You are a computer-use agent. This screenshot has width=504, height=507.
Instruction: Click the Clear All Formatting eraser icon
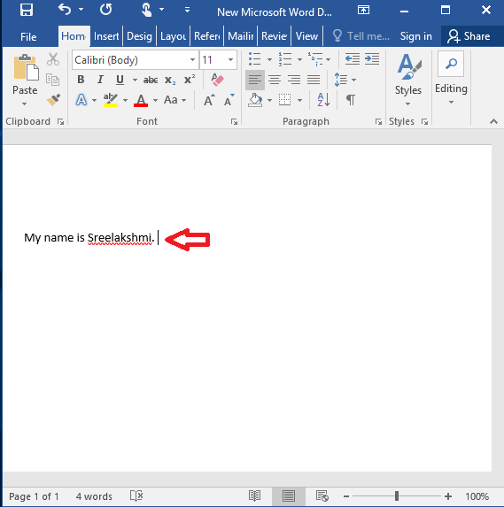(x=217, y=80)
